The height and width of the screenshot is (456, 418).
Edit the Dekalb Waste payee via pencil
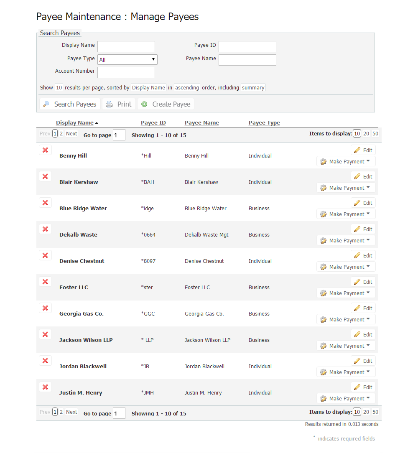363,229
